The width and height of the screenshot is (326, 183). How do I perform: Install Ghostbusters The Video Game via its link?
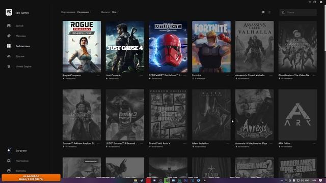pos(286,79)
